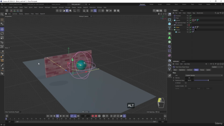The height and width of the screenshot is (126, 224).
Task: Switch to the Basic tab
Action: tap(175, 70)
